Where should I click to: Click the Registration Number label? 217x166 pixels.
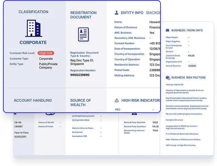tap(83, 71)
